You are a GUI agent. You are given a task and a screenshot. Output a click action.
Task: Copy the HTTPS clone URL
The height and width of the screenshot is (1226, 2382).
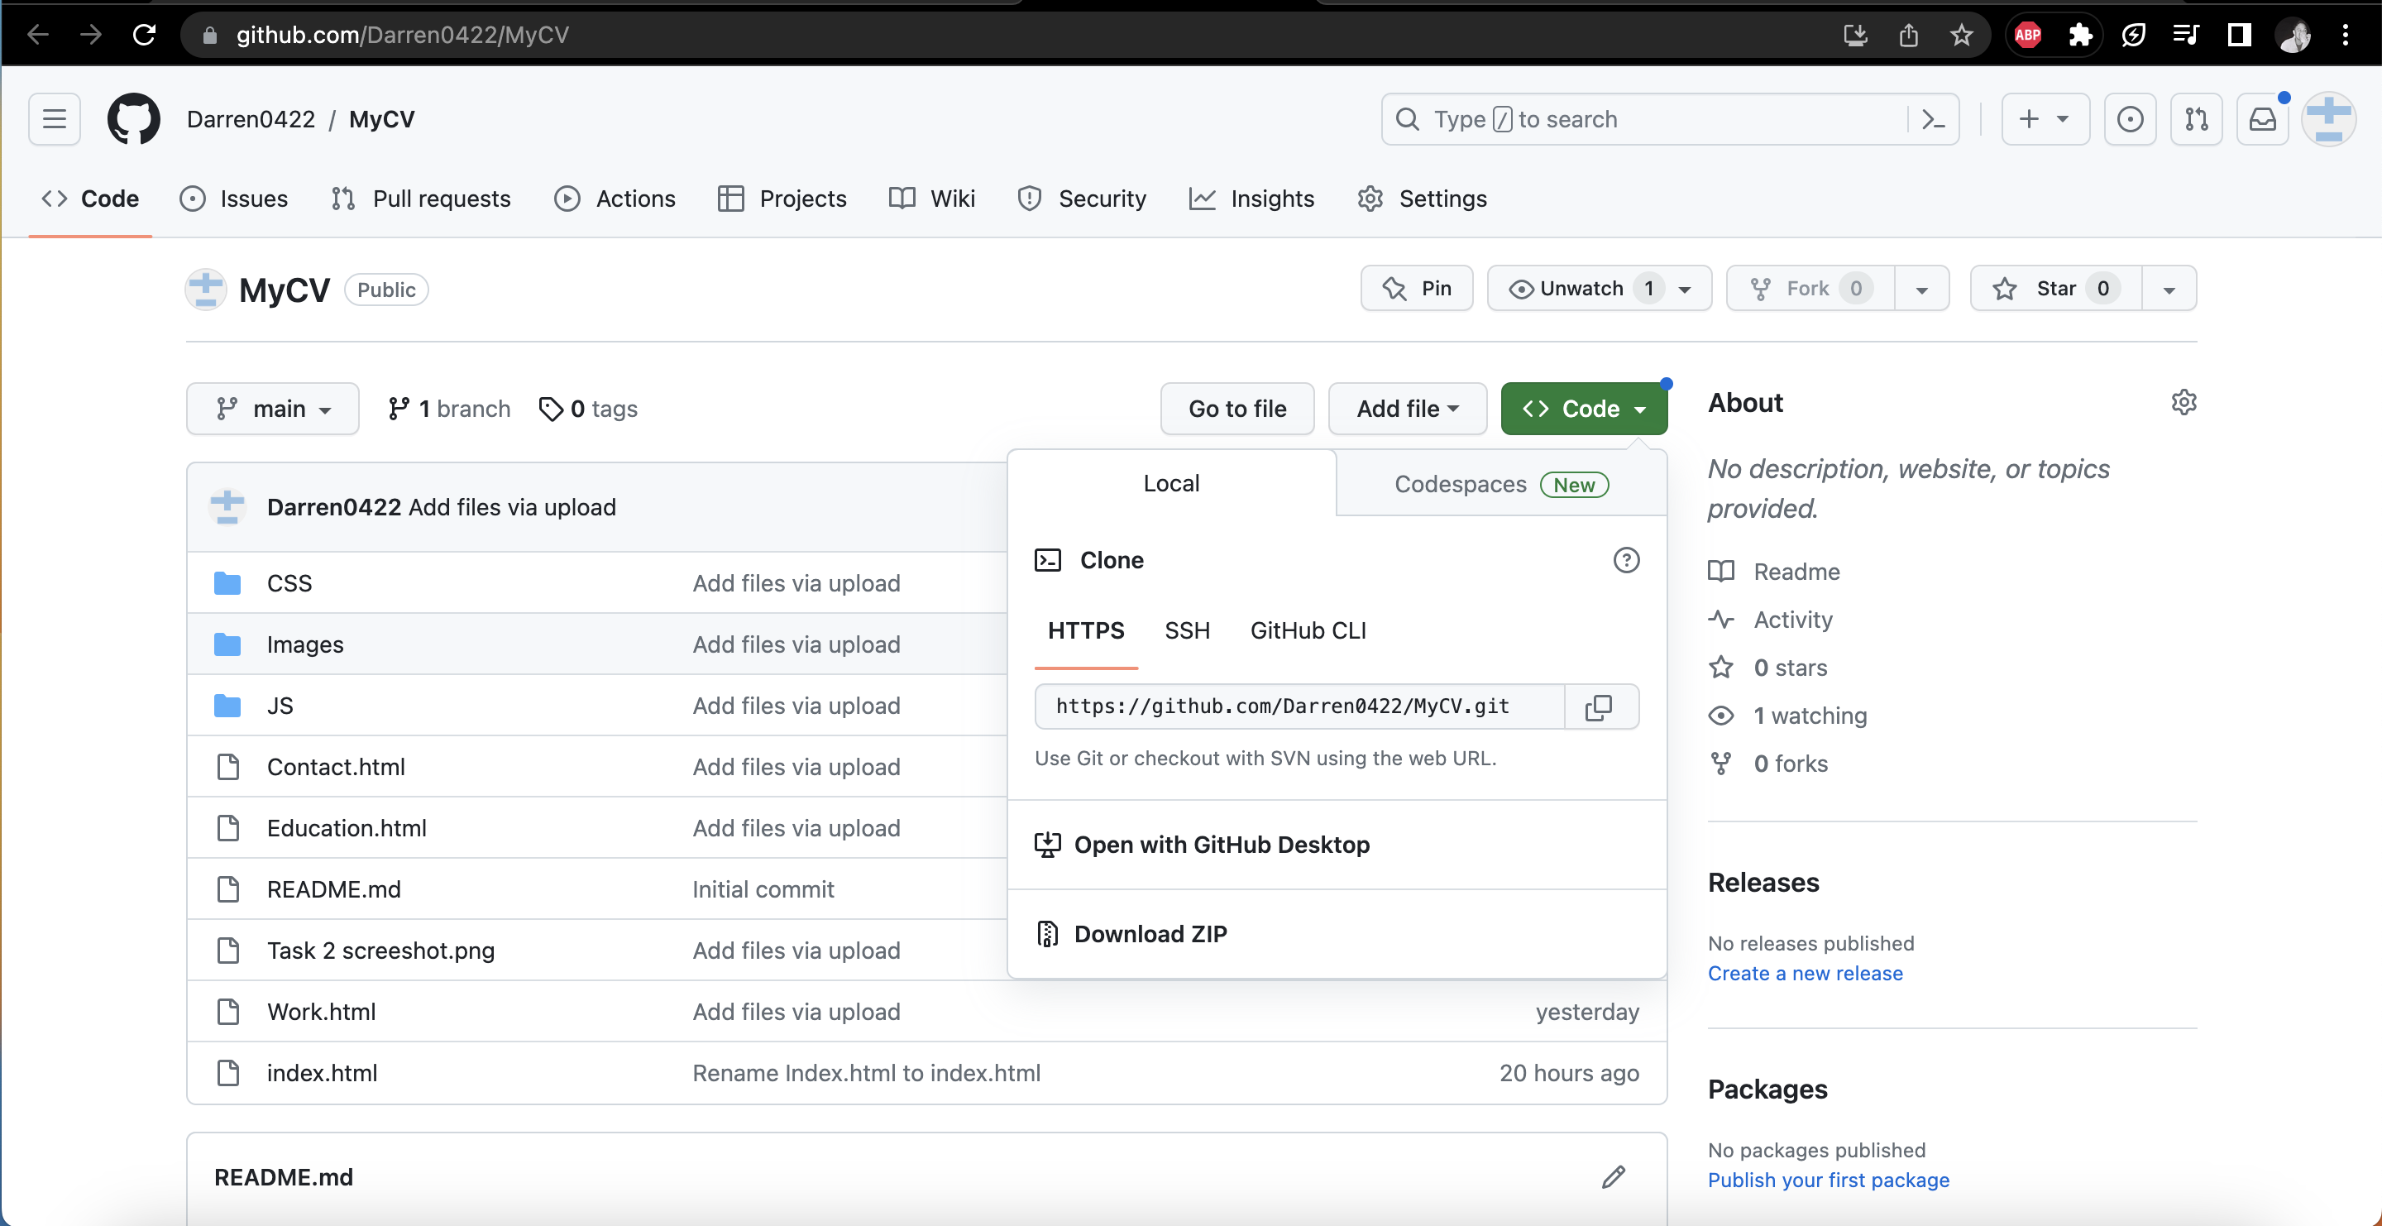click(x=1600, y=706)
